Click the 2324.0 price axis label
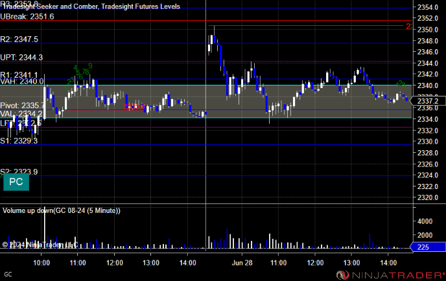This screenshot has width=446, height=281. [428, 175]
